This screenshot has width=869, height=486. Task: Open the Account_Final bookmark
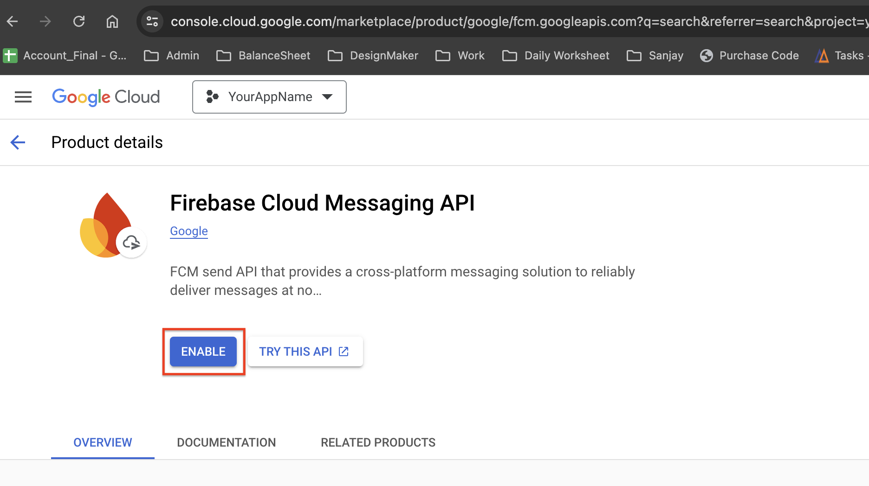click(x=65, y=56)
